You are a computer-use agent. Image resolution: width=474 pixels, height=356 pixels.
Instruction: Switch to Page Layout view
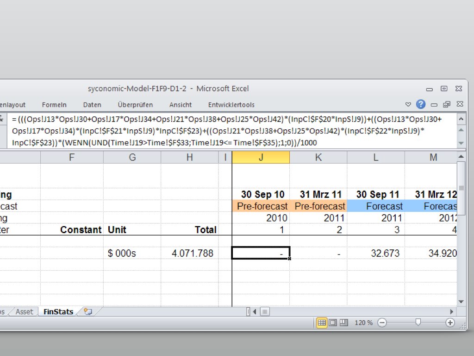click(x=332, y=323)
